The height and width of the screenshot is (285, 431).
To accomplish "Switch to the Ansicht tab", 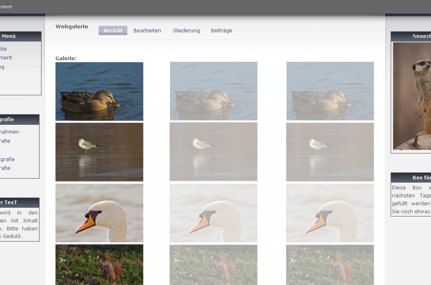I will [113, 31].
